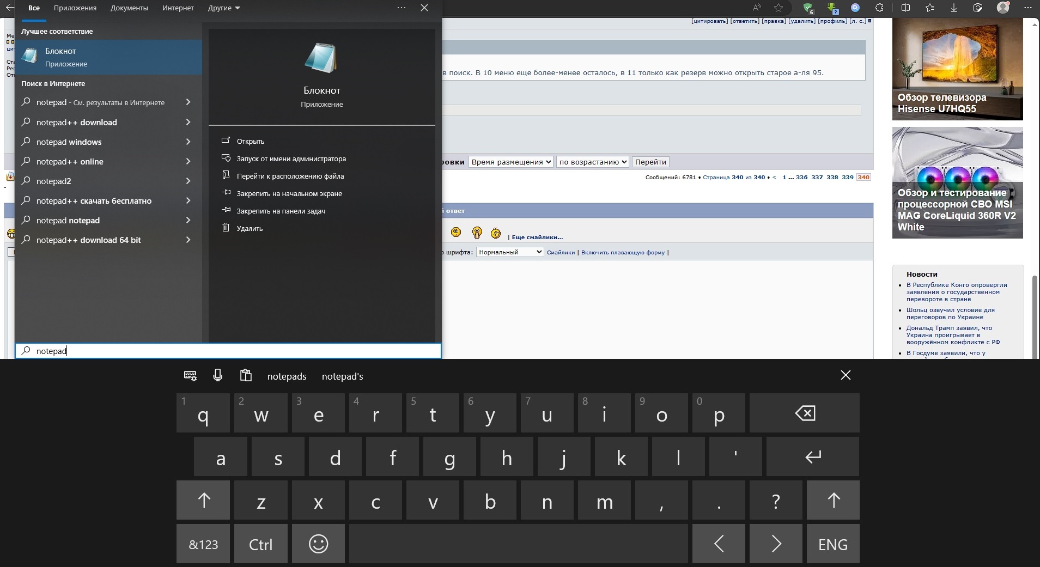Screen dimensions: 1040x567
Task: Add page to favorites with the star icon
Action: [779, 8]
